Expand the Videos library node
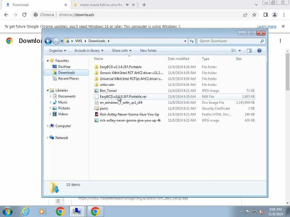 click(50, 114)
